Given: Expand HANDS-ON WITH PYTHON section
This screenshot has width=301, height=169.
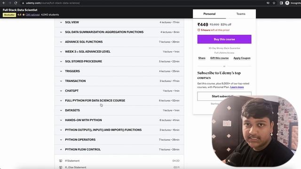Looking at the screenshot, I should [119, 120].
